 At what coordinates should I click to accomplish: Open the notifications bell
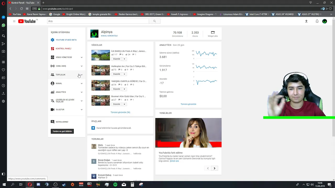[317, 21]
